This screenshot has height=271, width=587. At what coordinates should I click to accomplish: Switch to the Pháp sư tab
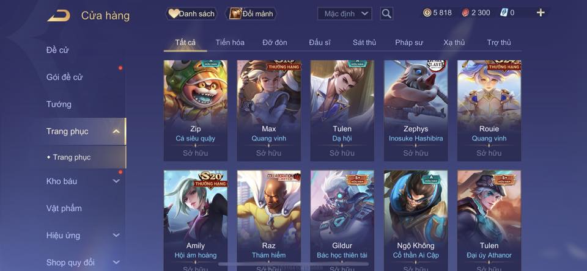coord(409,43)
